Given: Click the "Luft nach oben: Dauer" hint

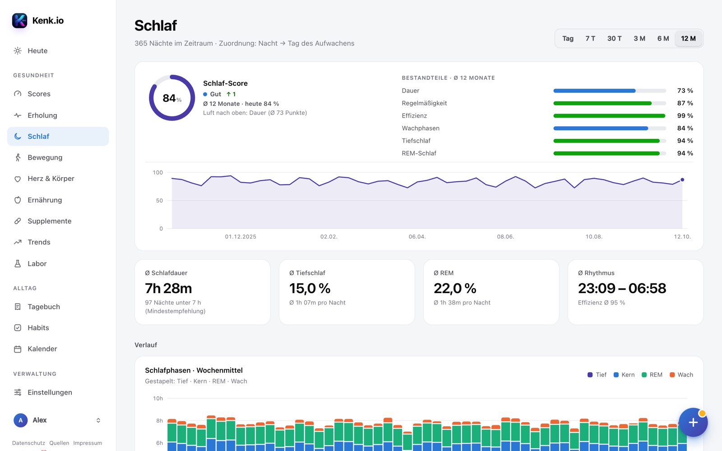Looking at the screenshot, I should click(x=255, y=113).
